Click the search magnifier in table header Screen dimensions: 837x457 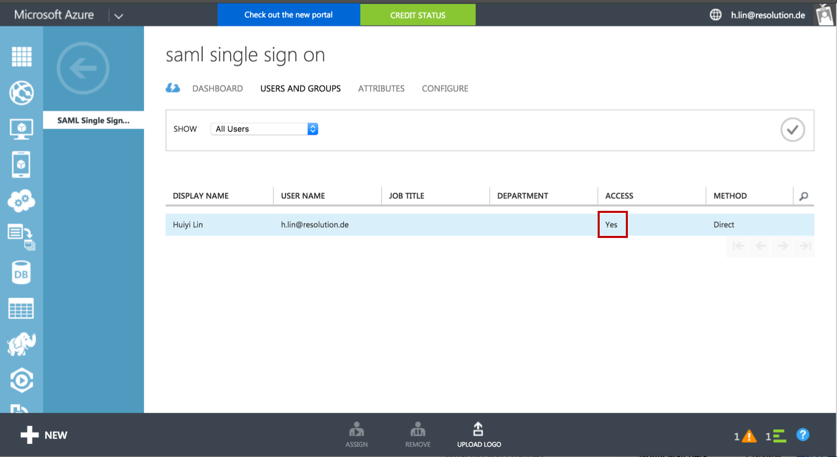click(804, 196)
